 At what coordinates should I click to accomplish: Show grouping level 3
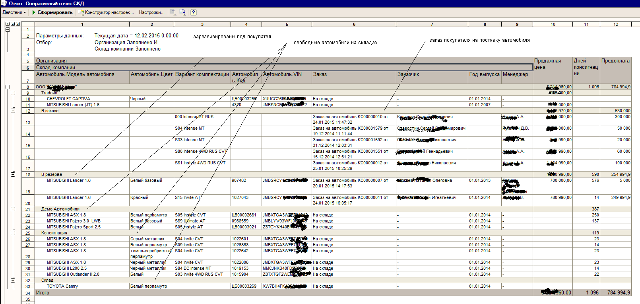click(17, 24)
